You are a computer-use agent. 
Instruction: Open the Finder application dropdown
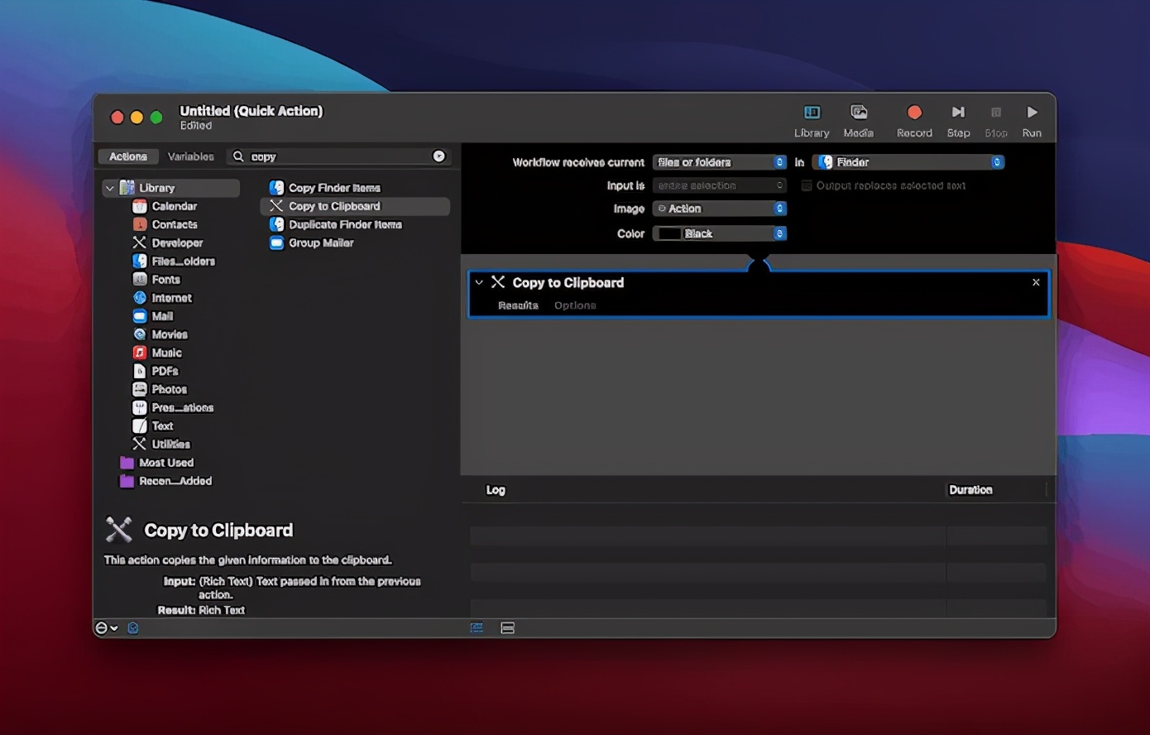908,162
